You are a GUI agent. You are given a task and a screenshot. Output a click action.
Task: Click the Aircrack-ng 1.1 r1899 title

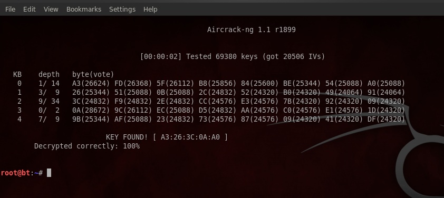(x=252, y=29)
